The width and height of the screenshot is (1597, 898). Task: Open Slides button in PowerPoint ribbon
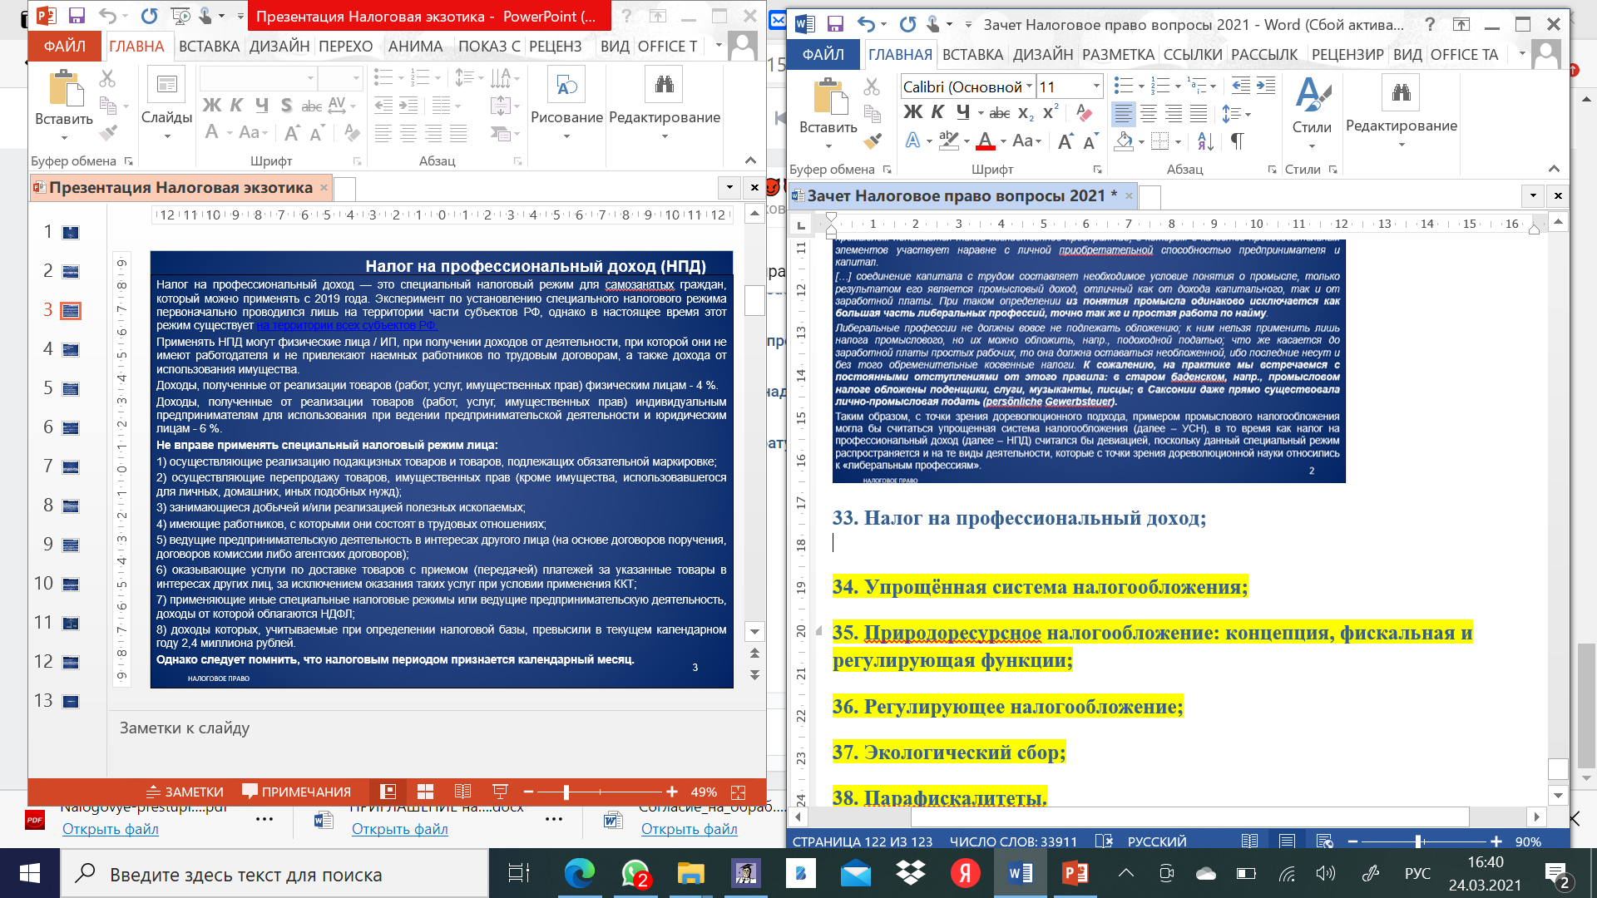click(x=166, y=104)
